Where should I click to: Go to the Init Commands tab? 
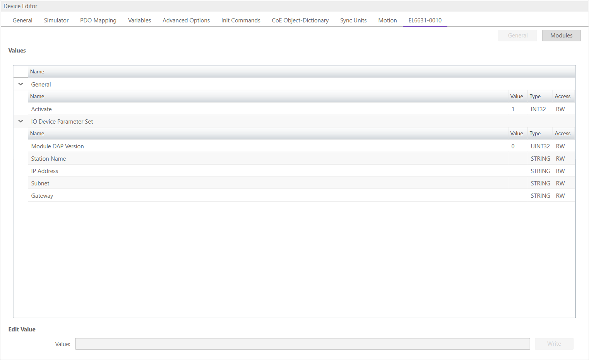(241, 20)
